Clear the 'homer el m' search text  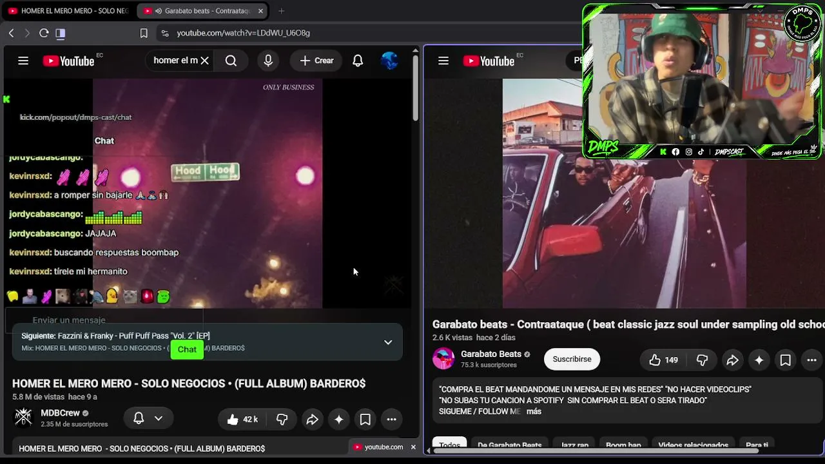(204, 61)
